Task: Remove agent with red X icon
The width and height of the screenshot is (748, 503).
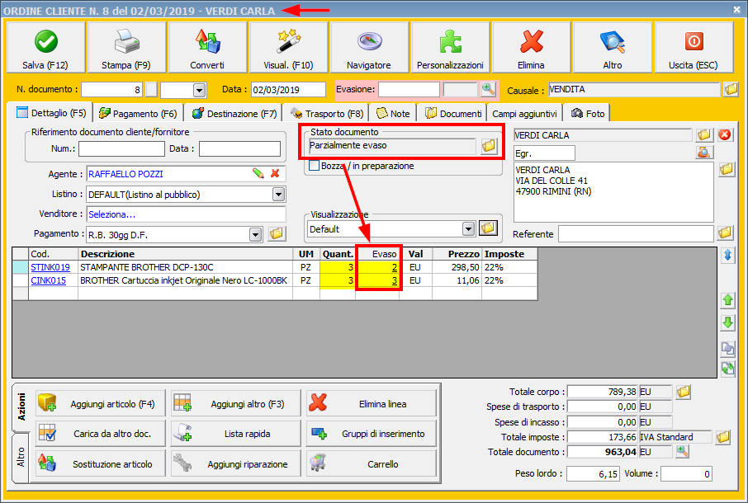Action: 275,174
